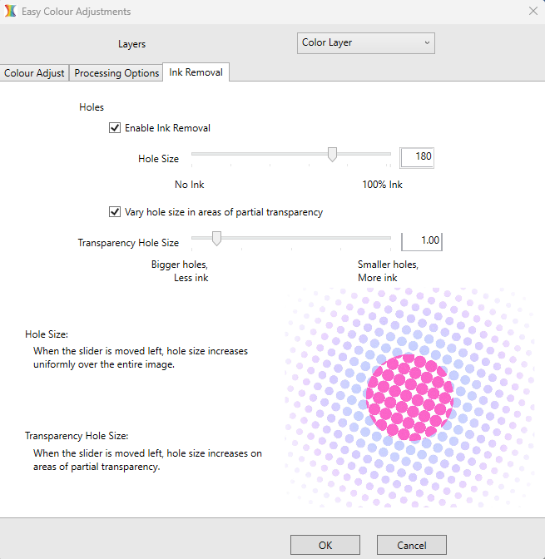Click the Transparency Hole Size slider thumb

click(x=216, y=239)
